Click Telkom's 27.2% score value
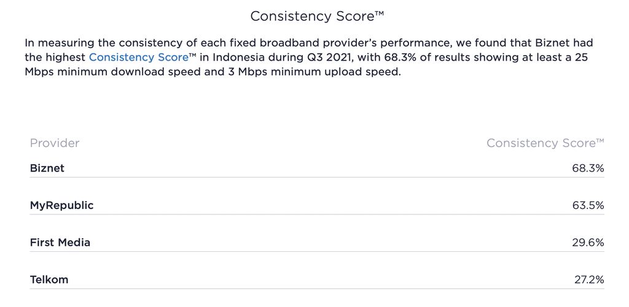Viewport: 629px width, 307px height. point(588,280)
